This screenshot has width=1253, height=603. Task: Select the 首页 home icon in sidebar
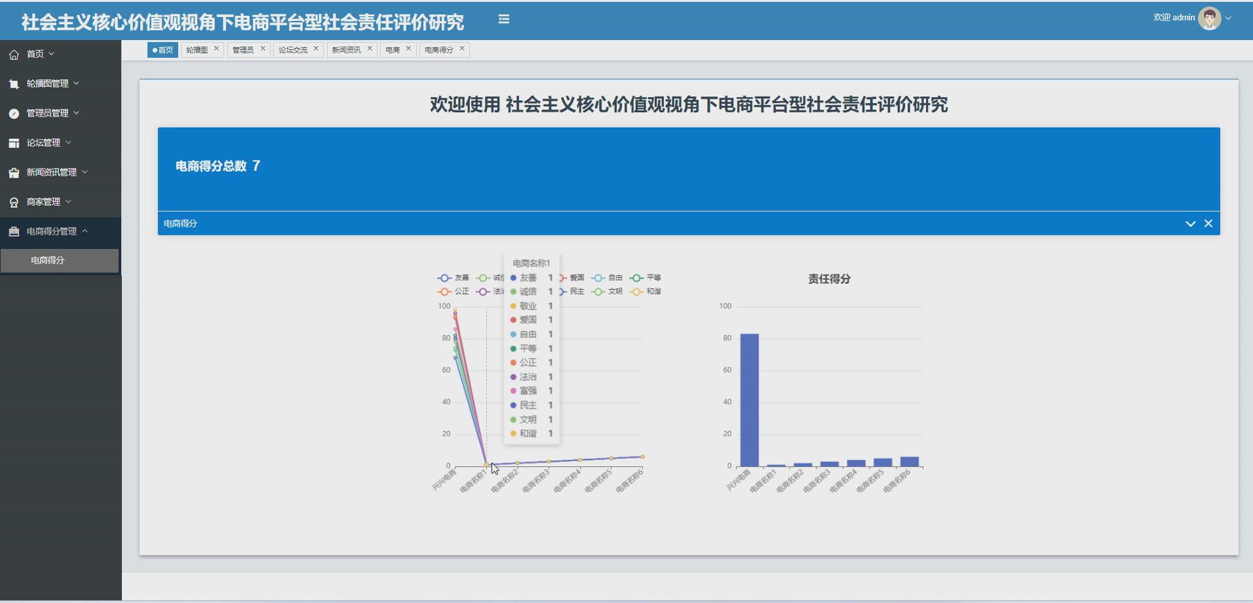pos(13,54)
